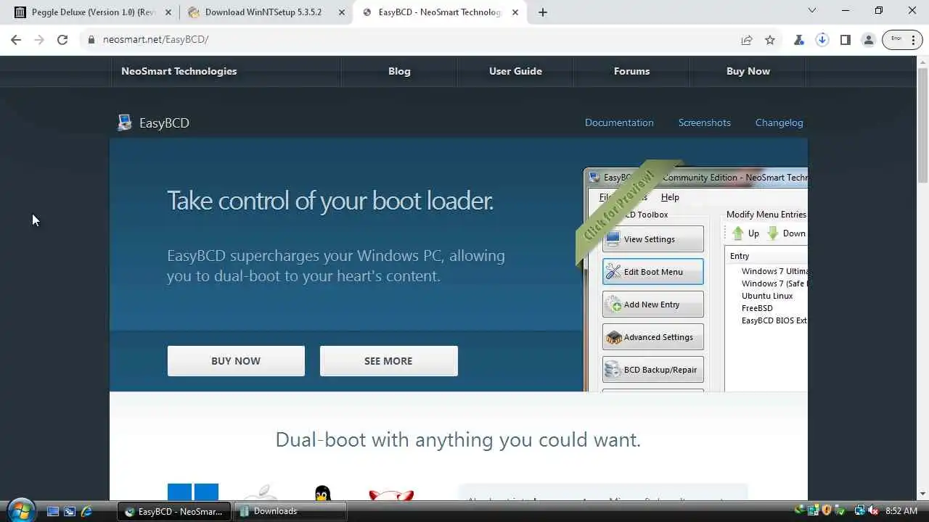Open NeoSmart Technologies home link

(x=179, y=71)
